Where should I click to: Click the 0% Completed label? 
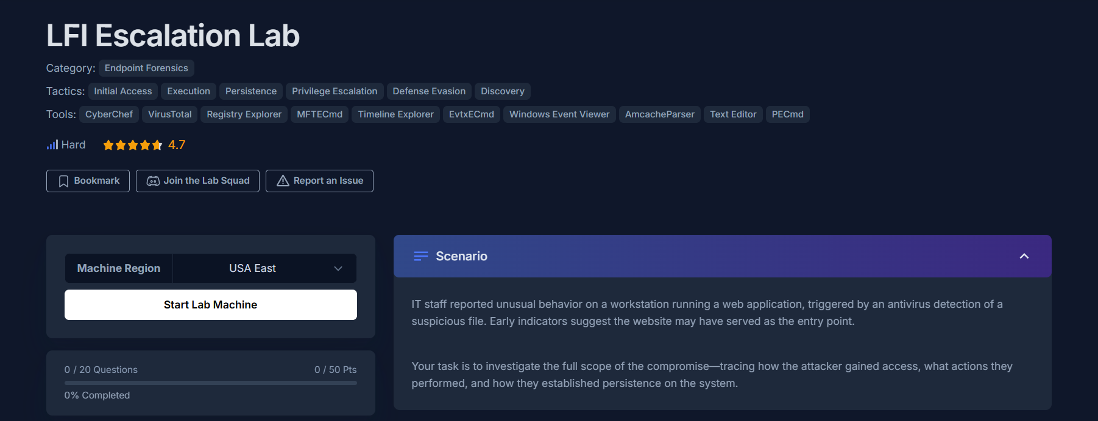pyautogui.click(x=97, y=395)
